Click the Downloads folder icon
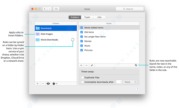The image size is (179, 108). click(38, 28)
